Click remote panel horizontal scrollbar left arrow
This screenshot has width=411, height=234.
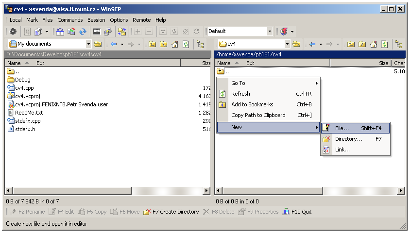coord(218,191)
